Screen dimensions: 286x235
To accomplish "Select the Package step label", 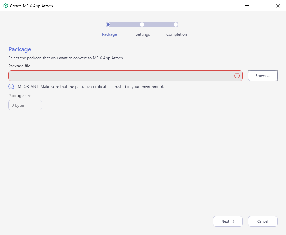I will tap(109, 34).
